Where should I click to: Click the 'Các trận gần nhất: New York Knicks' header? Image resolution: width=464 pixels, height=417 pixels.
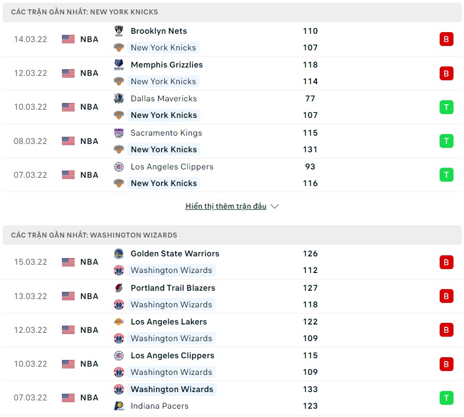point(85,12)
